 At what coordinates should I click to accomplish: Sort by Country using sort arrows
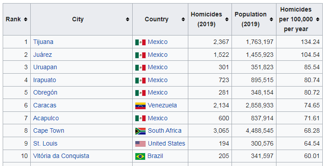click(183, 19)
